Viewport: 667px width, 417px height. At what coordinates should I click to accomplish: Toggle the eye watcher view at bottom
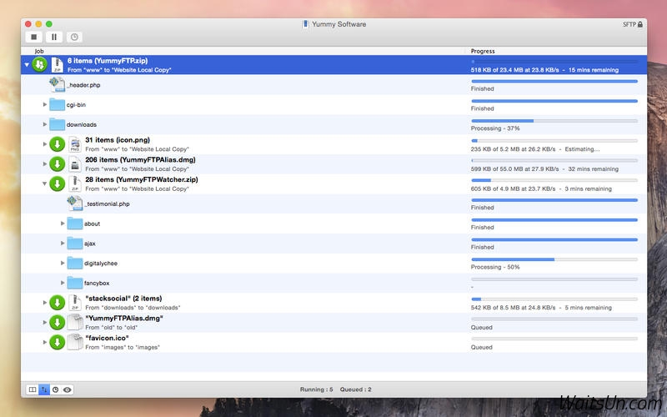click(68, 389)
